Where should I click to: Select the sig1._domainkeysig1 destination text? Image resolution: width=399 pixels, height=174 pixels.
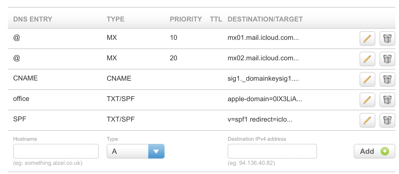pos(263,78)
